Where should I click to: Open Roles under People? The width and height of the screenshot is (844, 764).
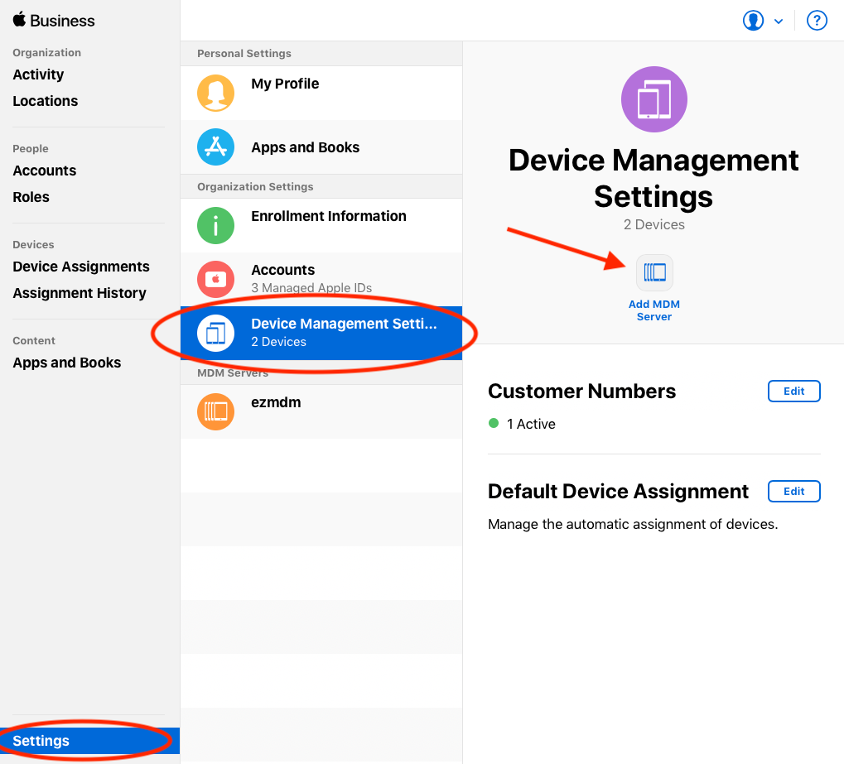[x=31, y=197]
